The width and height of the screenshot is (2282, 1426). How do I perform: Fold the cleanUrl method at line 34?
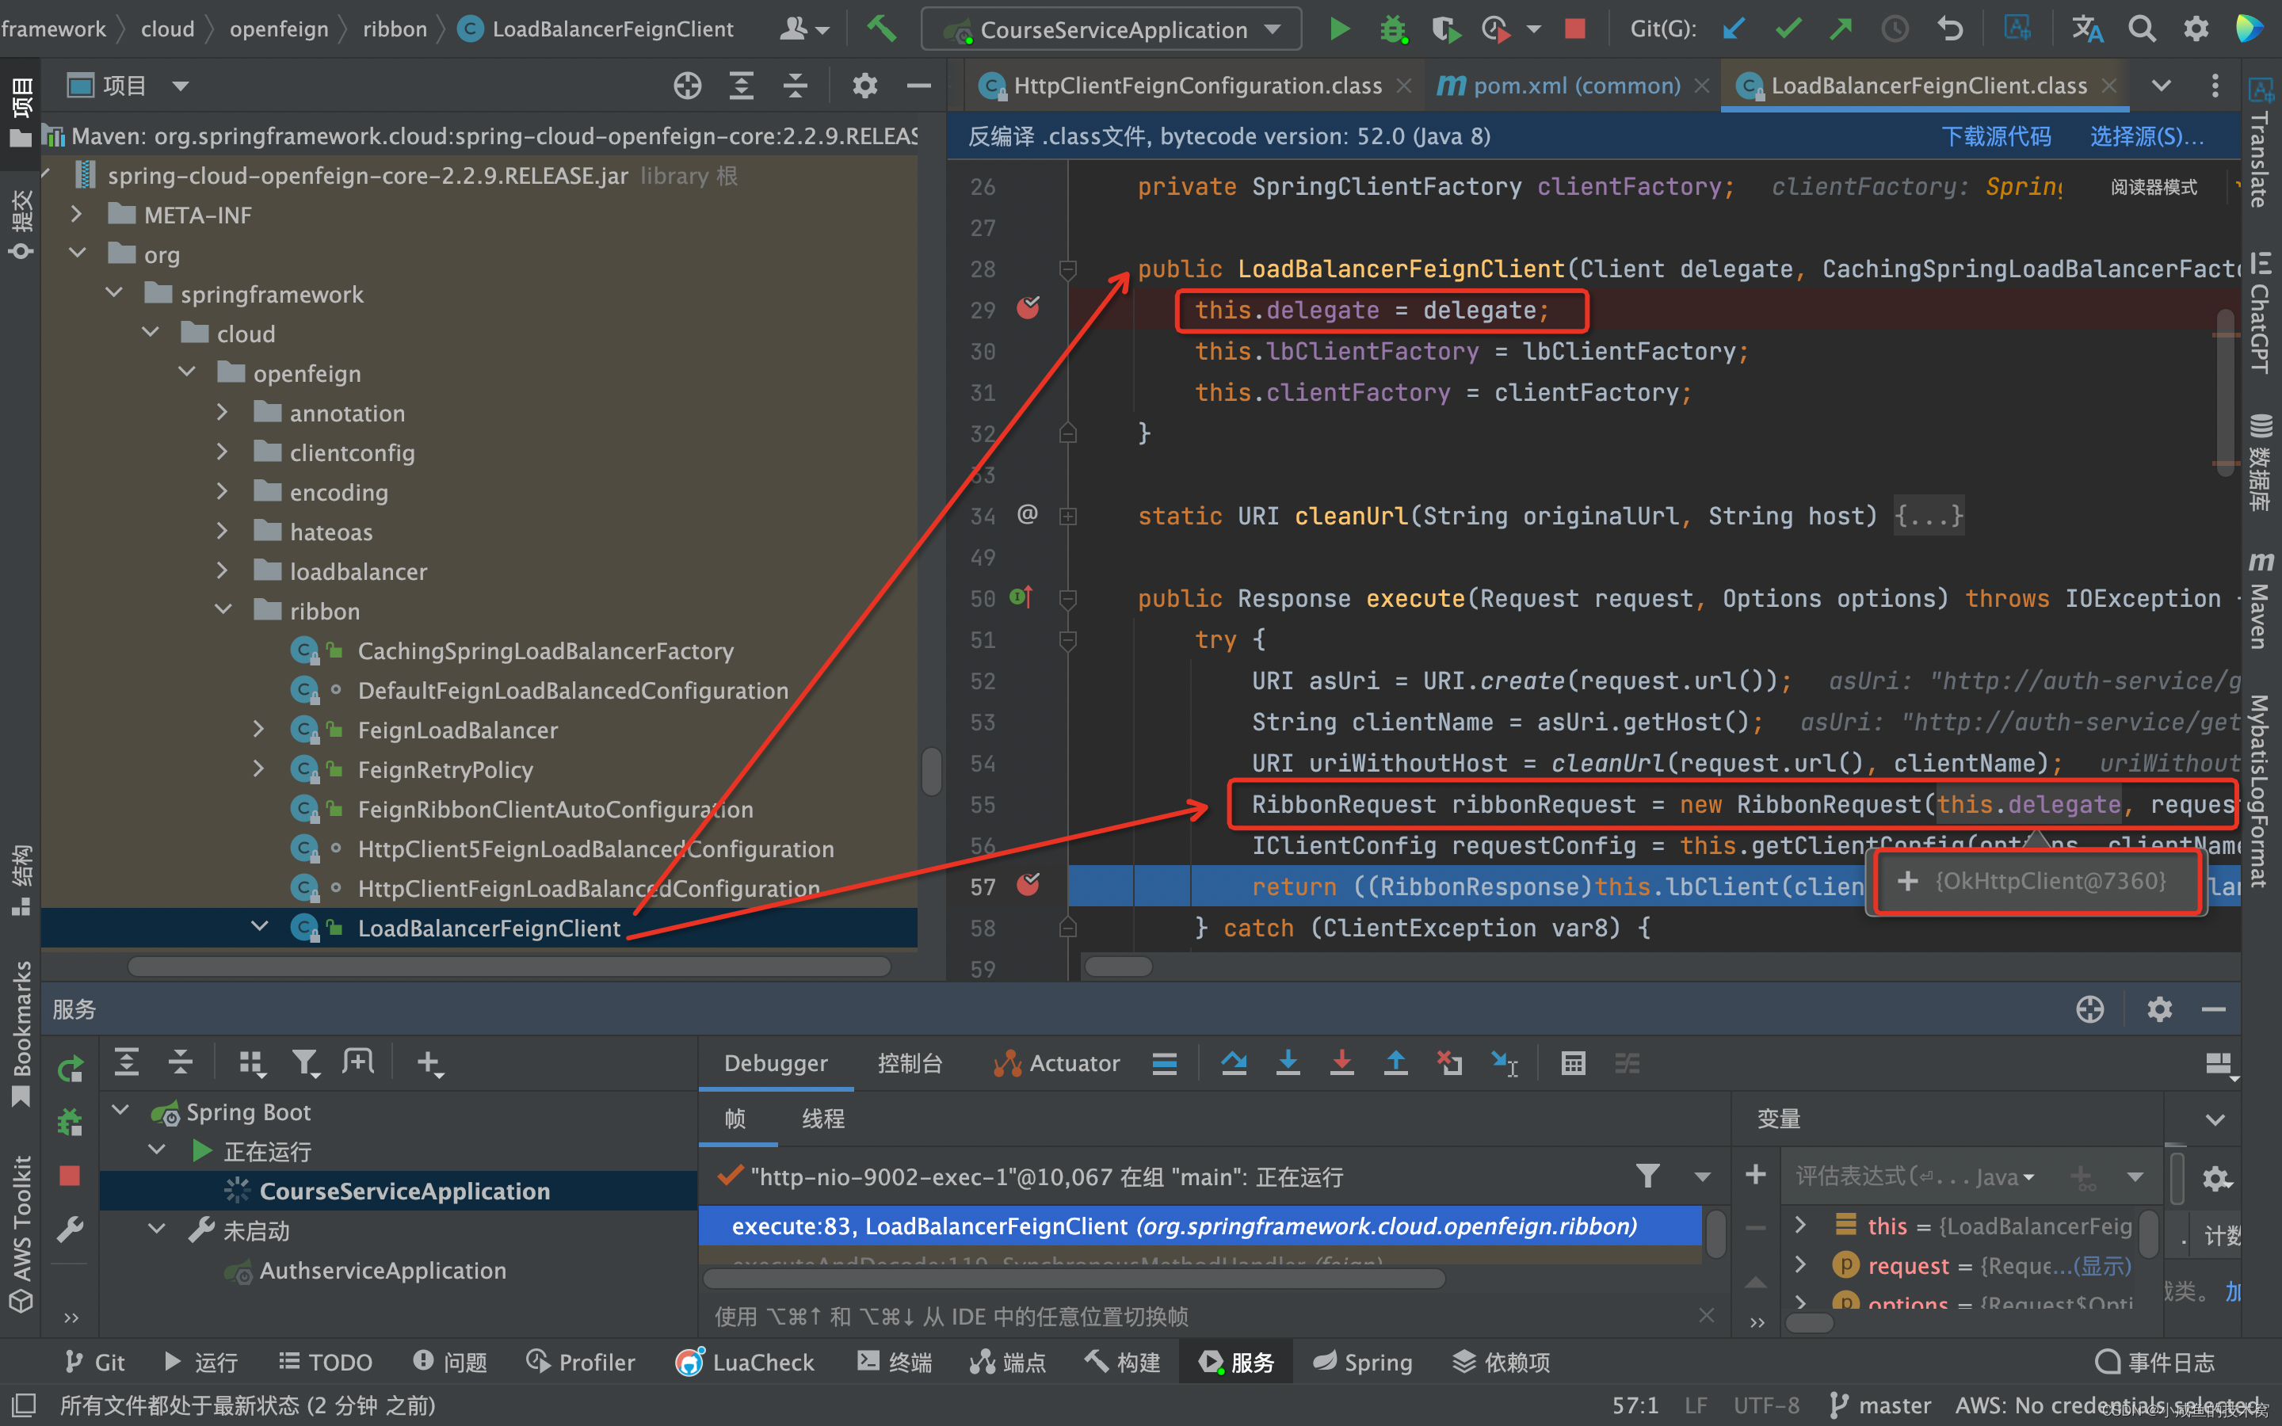pos(1067,516)
